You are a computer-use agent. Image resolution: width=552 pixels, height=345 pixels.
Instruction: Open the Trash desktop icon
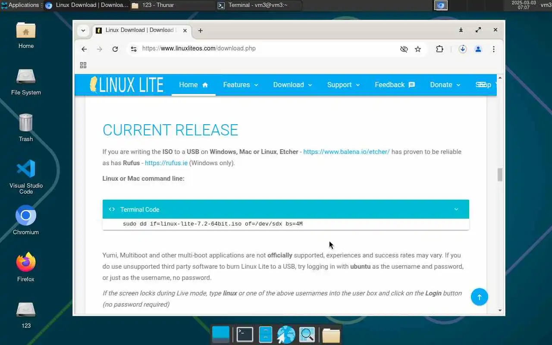tap(26, 128)
